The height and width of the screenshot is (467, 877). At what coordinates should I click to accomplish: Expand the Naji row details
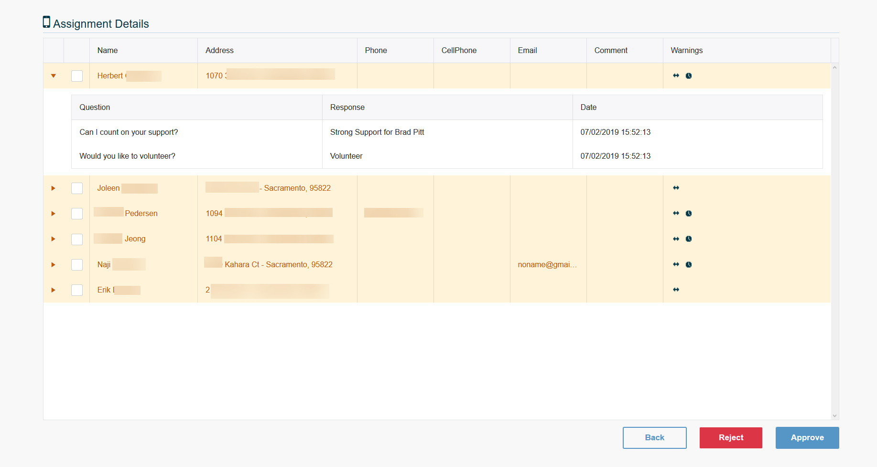click(x=54, y=265)
